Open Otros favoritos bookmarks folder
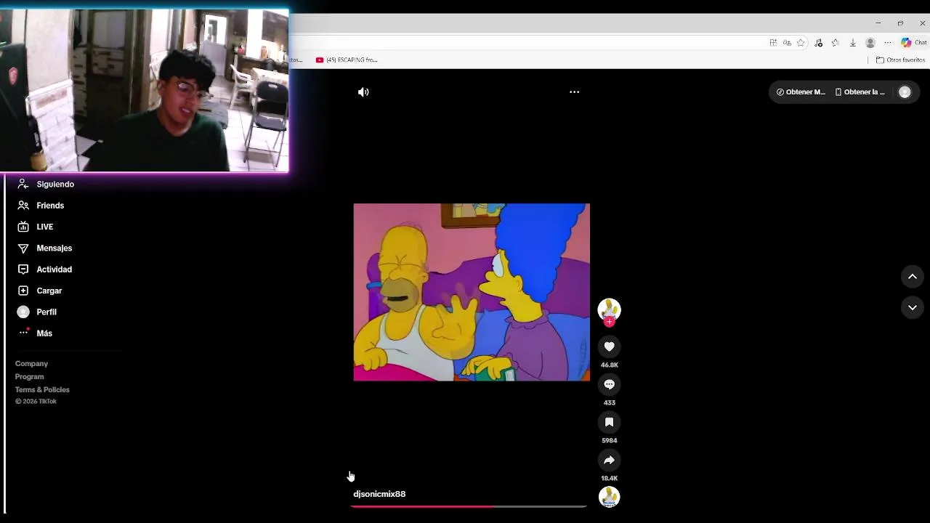This screenshot has height=523, width=930. point(900,60)
